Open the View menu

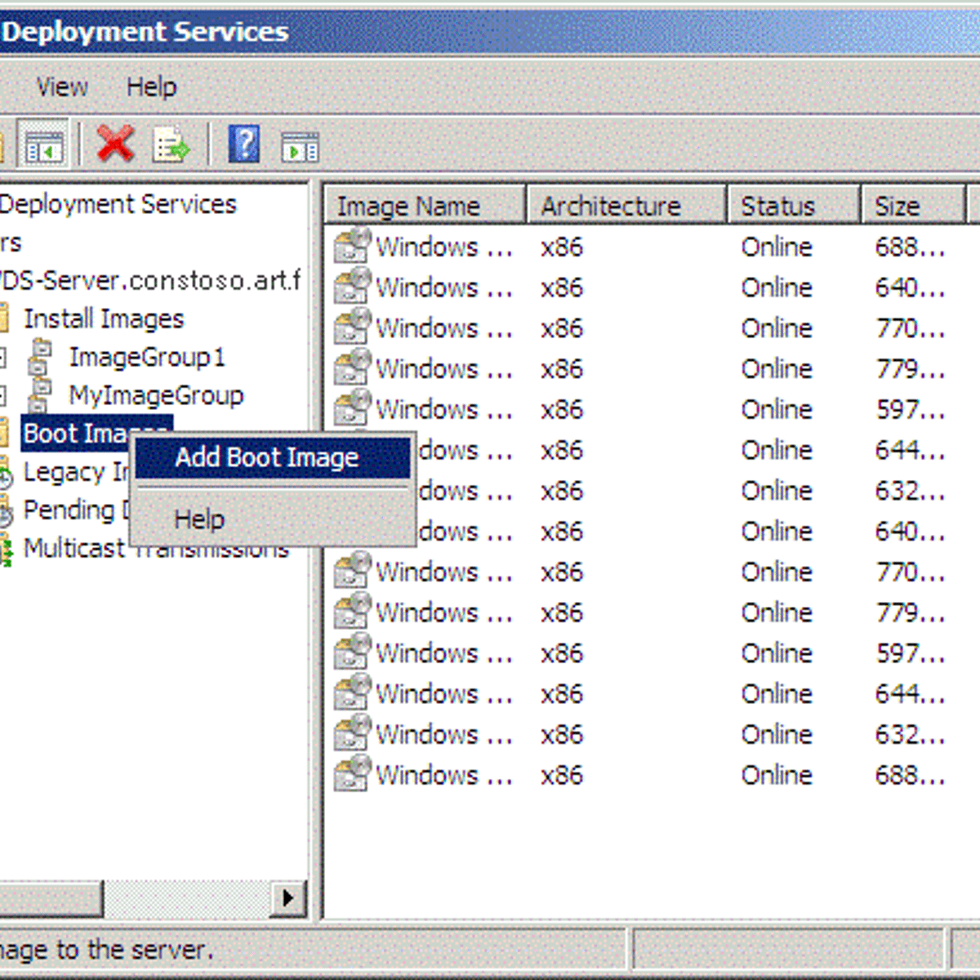62,87
